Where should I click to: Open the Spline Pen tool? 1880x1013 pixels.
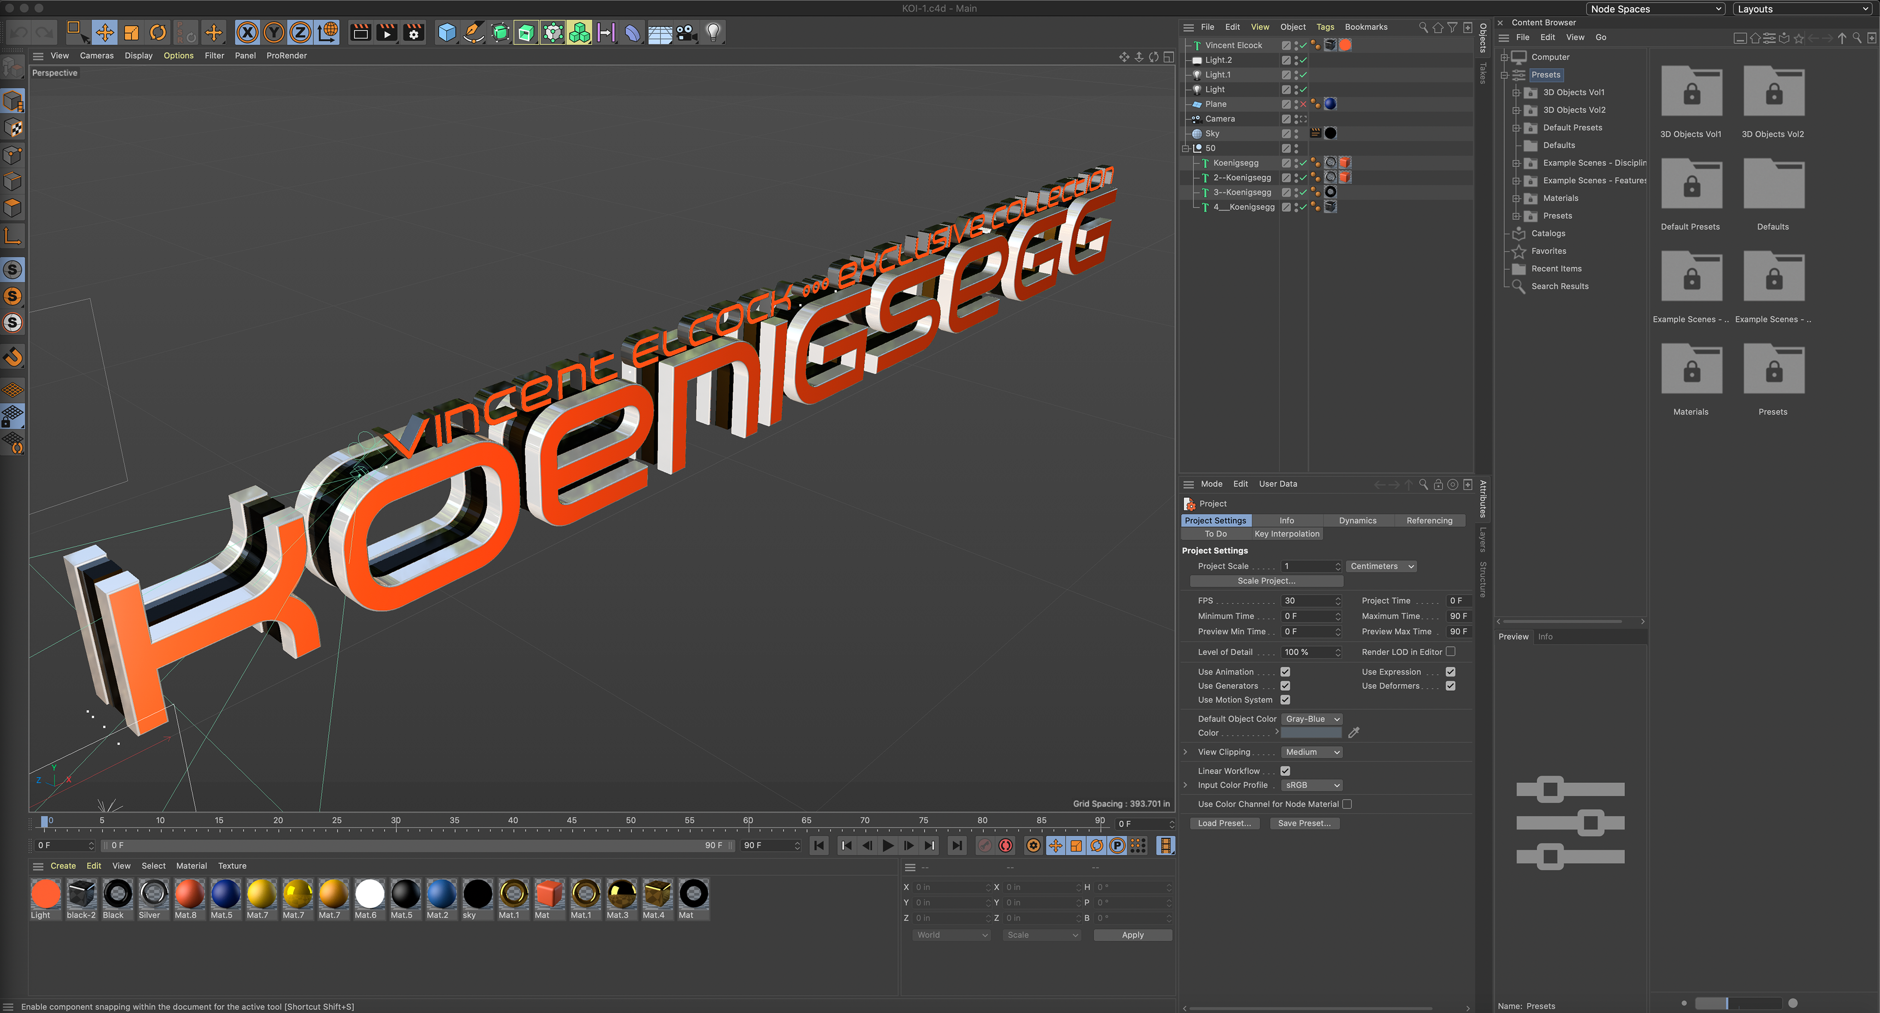473,32
